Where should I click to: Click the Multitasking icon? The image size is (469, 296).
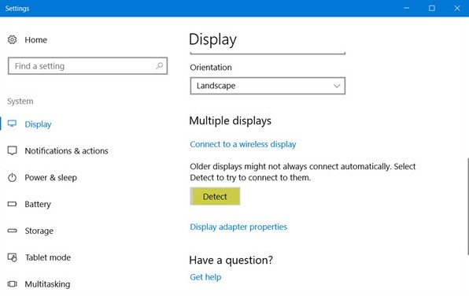[x=13, y=283]
